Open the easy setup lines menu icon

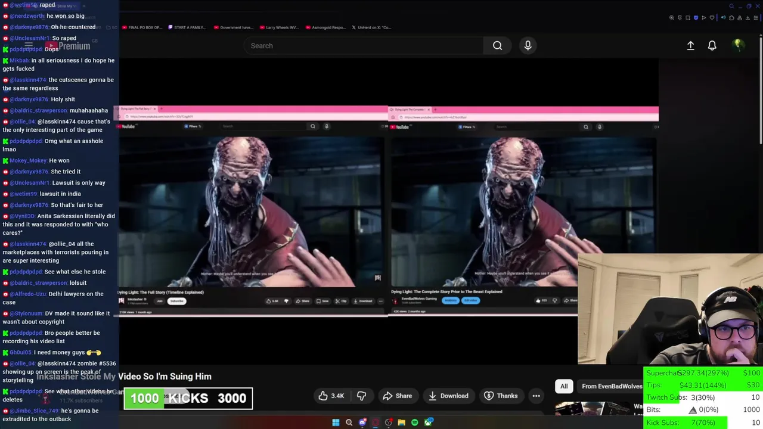click(x=756, y=18)
